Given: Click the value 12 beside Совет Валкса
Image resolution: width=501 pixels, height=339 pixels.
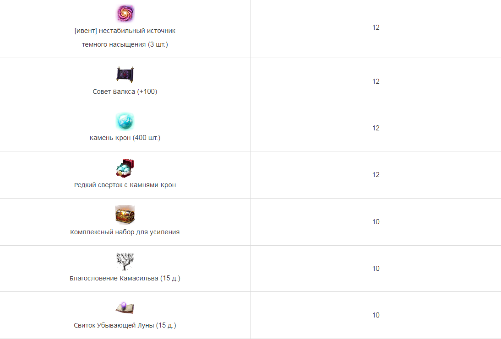Looking at the screenshot, I should pyautogui.click(x=376, y=81).
